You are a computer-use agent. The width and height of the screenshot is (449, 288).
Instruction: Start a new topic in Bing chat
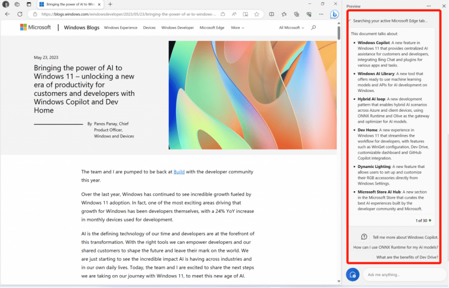(353, 275)
